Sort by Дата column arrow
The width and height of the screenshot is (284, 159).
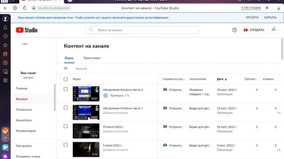(x=226, y=79)
